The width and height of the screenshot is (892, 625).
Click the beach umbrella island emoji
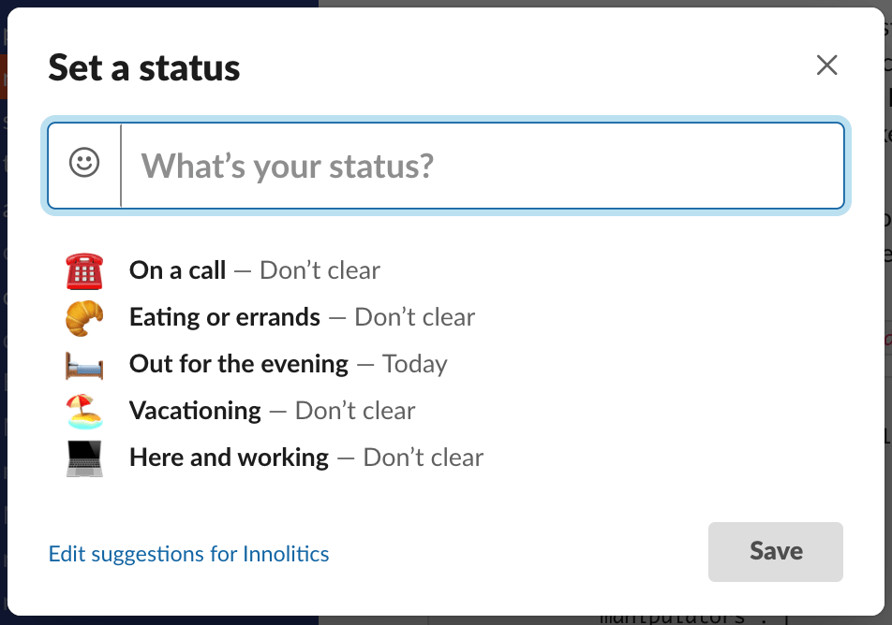(84, 411)
